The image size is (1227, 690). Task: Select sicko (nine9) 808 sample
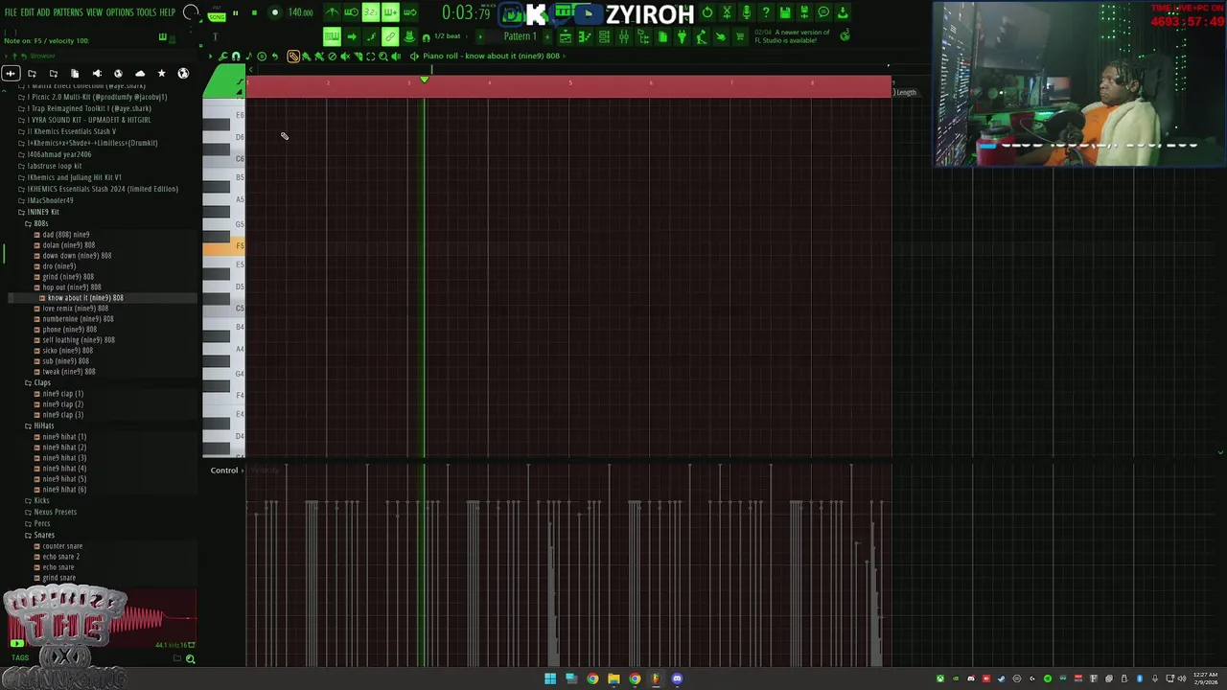point(67,351)
